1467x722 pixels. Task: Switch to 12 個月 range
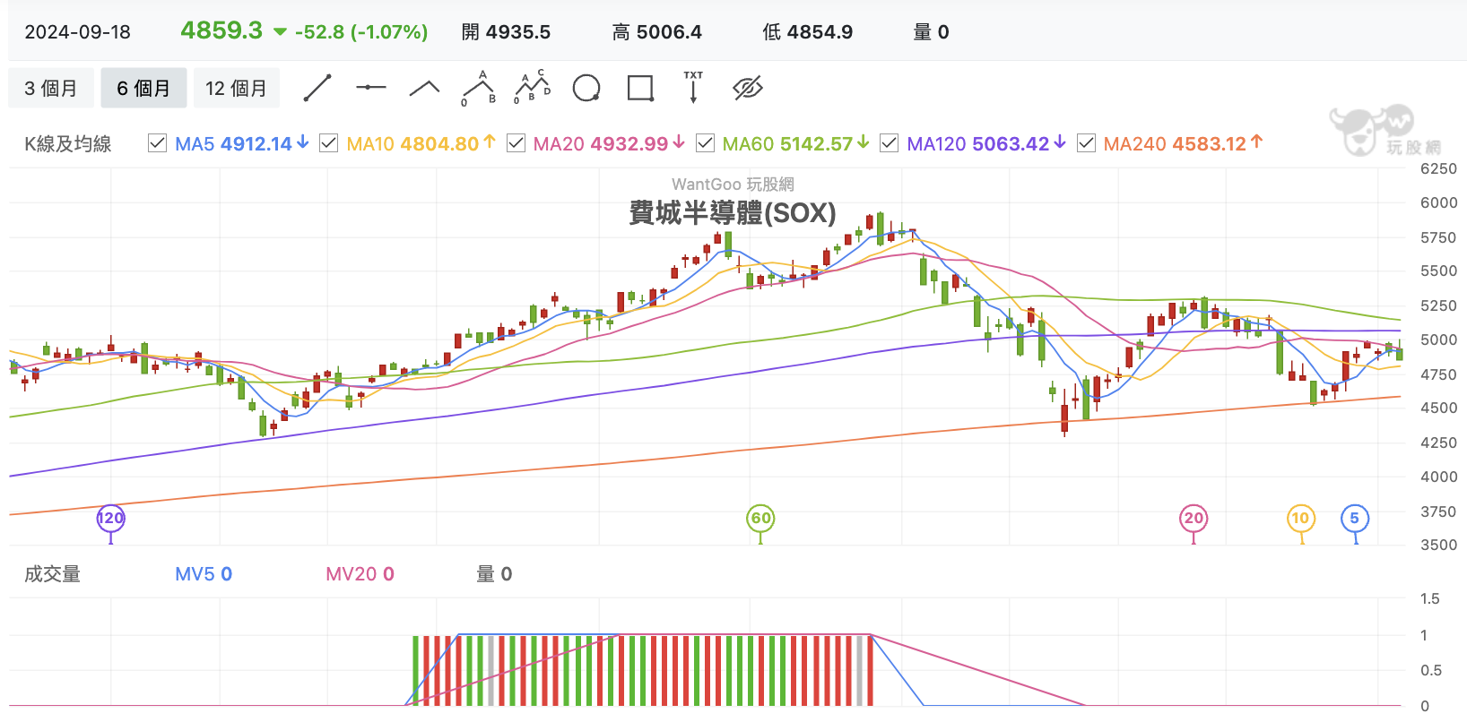(237, 88)
